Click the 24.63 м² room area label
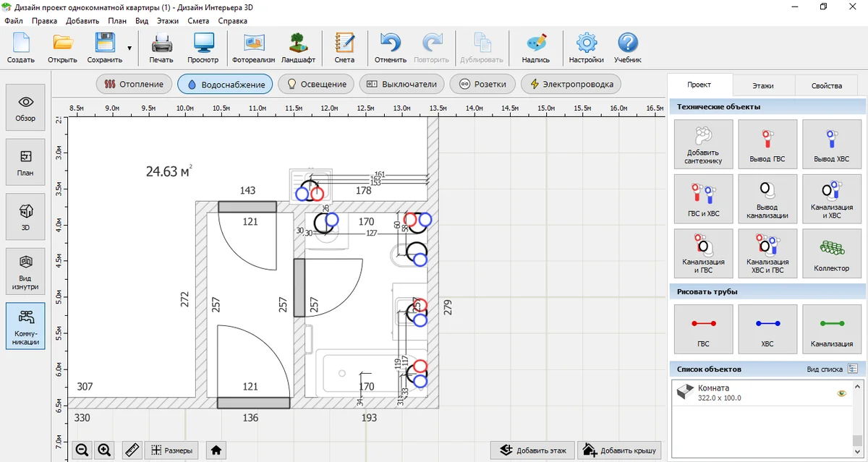 [x=169, y=171]
